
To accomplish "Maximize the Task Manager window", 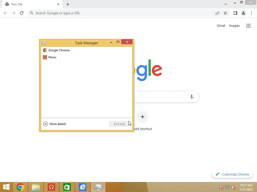I will 118,42.
